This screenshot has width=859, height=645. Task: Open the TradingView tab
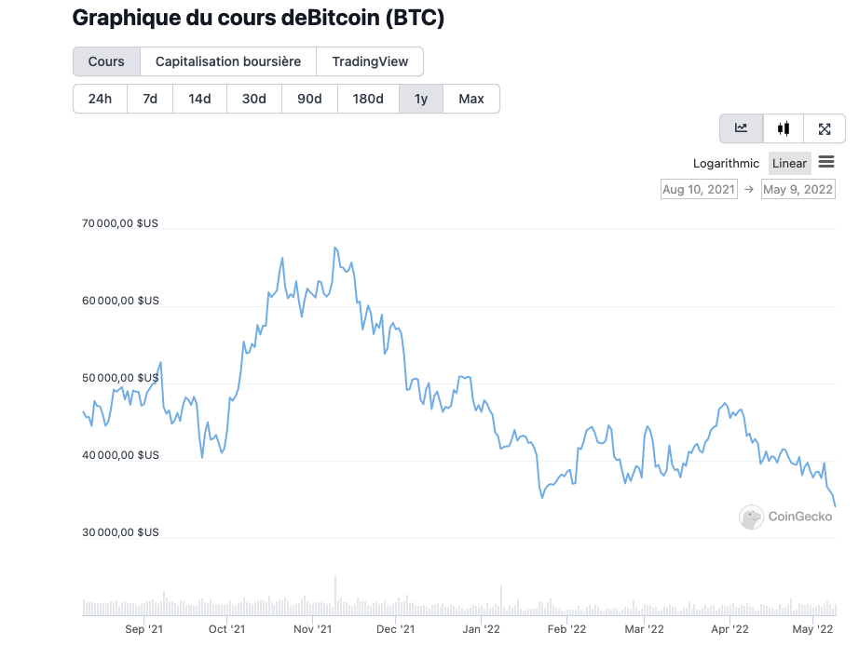pyautogui.click(x=370, y=61)
